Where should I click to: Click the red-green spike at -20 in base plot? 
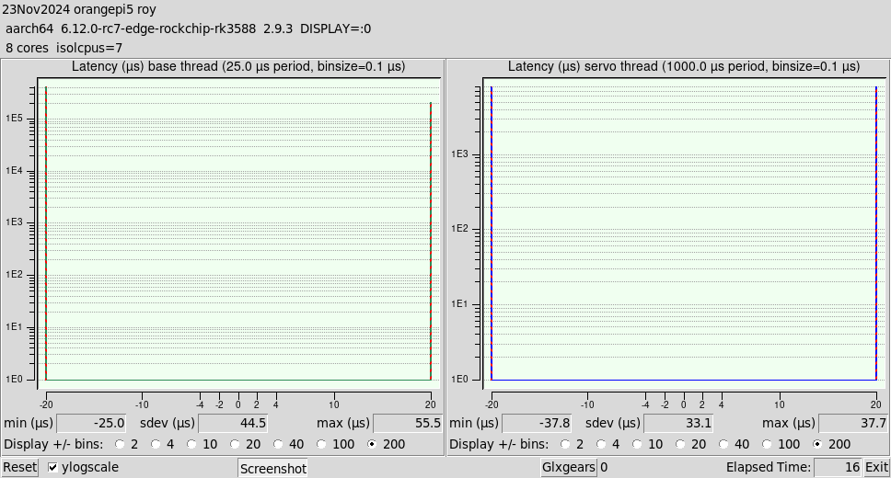click(x=46, y=233)
